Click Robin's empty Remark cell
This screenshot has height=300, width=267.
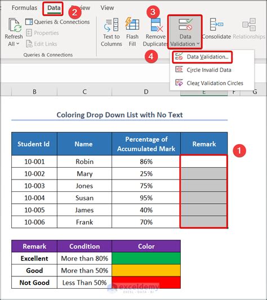(x=204, y=162)
